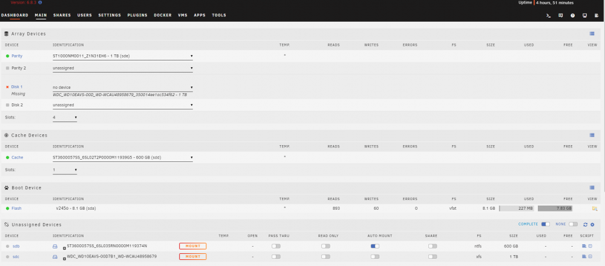This screenshot has width=605, height=266.
Task: Toggle Boot Device table view icon
Action: click(x=592, y=187)
